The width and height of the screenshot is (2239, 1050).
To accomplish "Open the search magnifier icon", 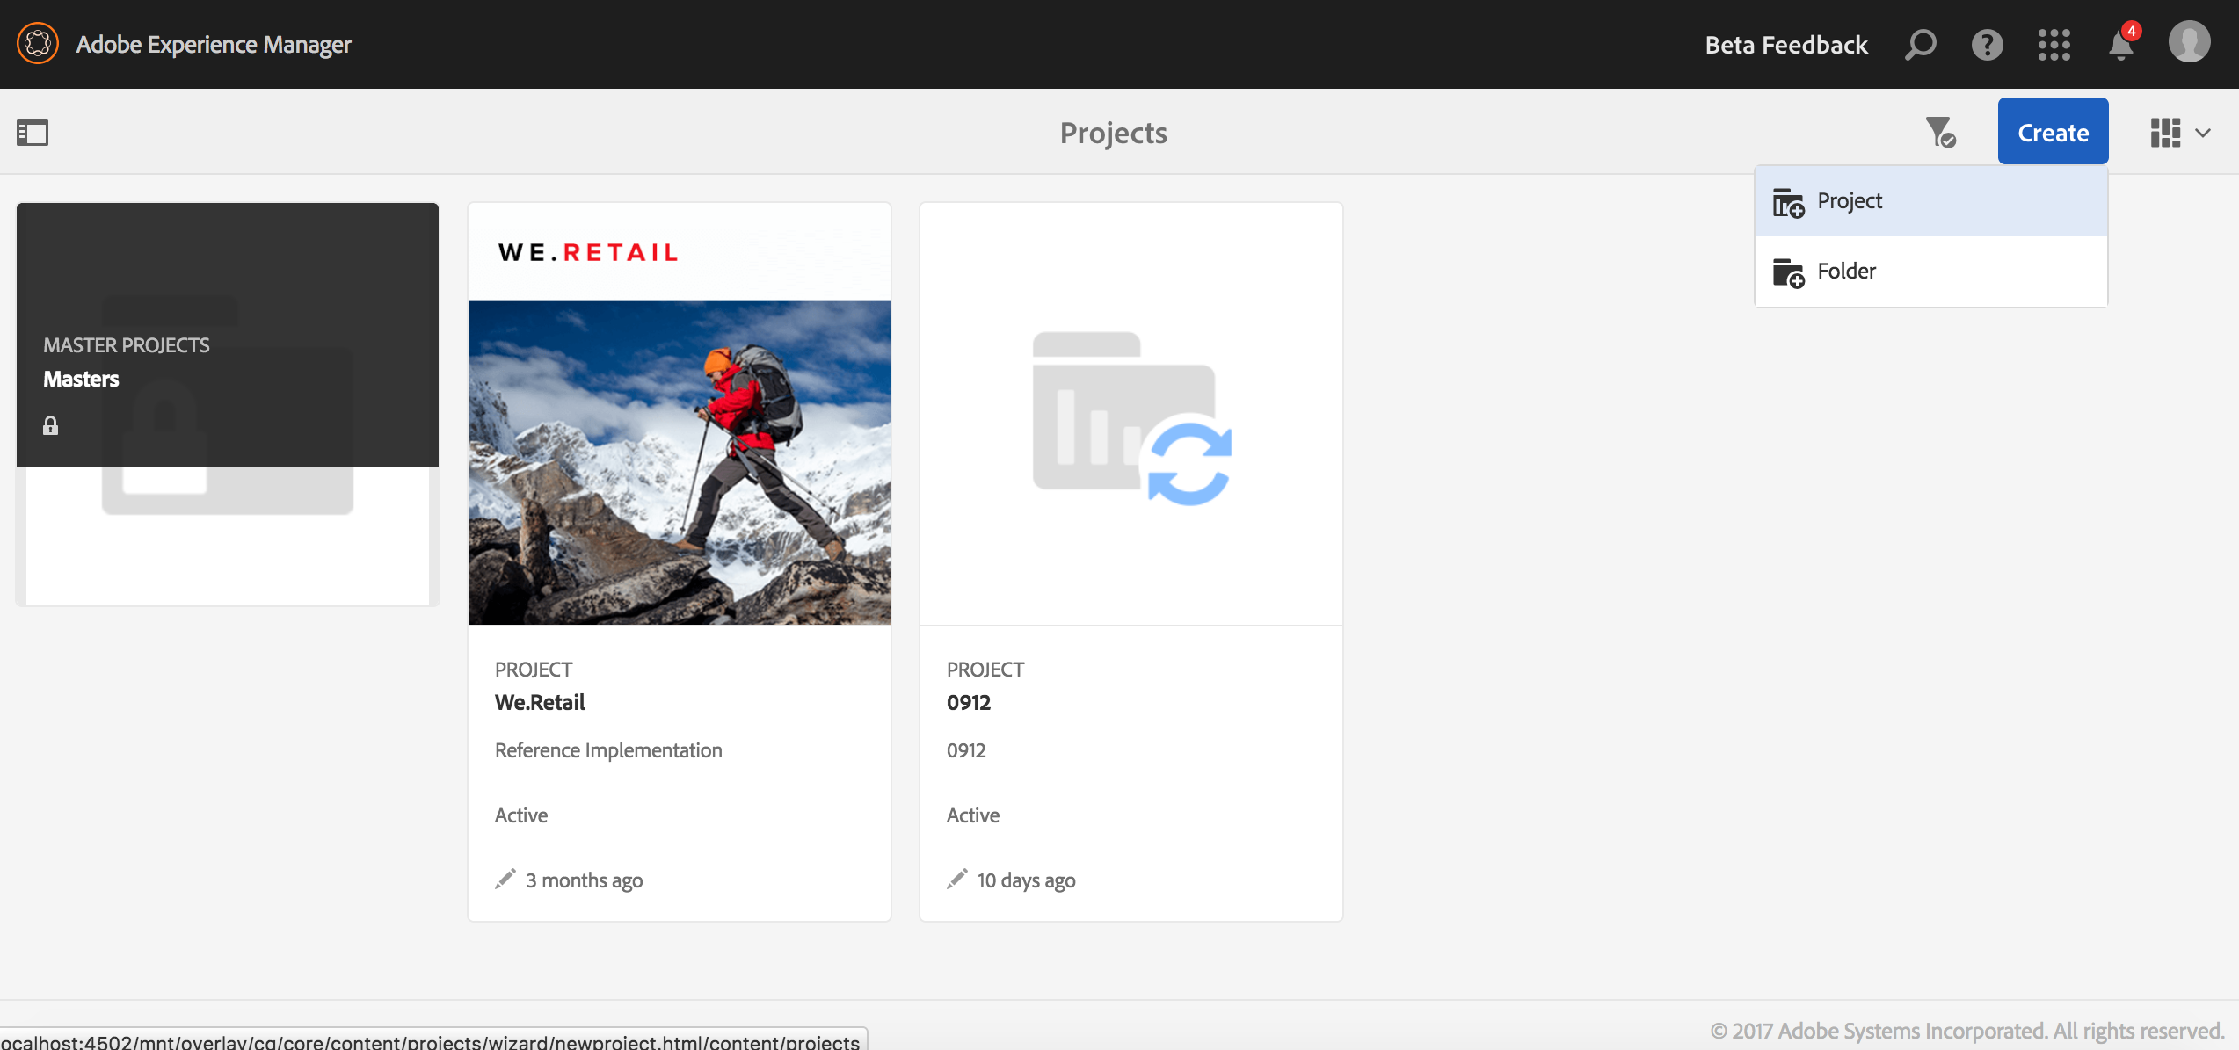I will tap(1920, 44).
